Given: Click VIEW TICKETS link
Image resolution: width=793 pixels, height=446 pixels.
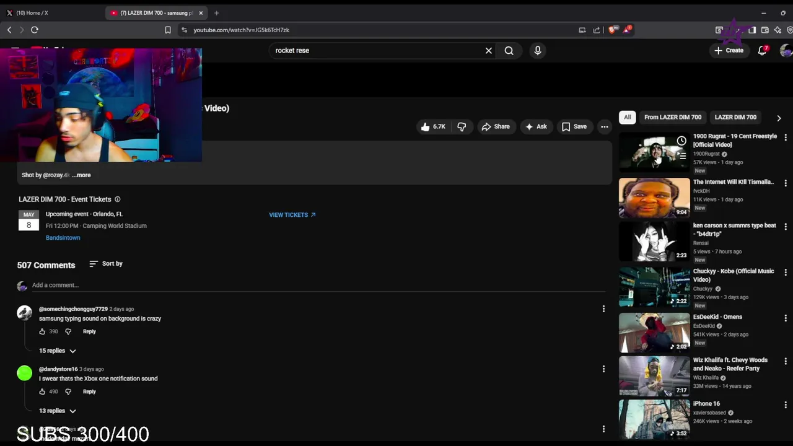Looking at the screenshot, I should [292, 215].
